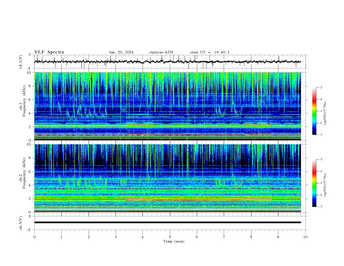Click the lower log(PSD)(V²/Hz) colorbar label

pos(325,185)
